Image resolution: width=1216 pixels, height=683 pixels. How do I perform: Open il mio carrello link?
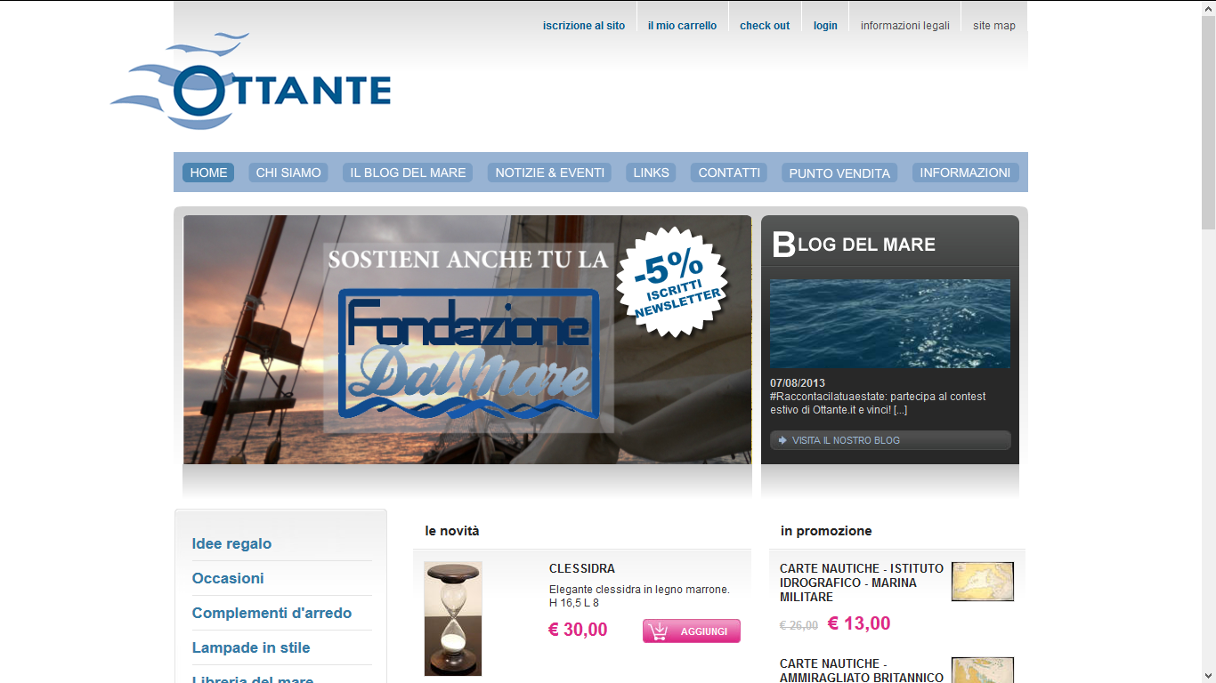tap(682, 26)
